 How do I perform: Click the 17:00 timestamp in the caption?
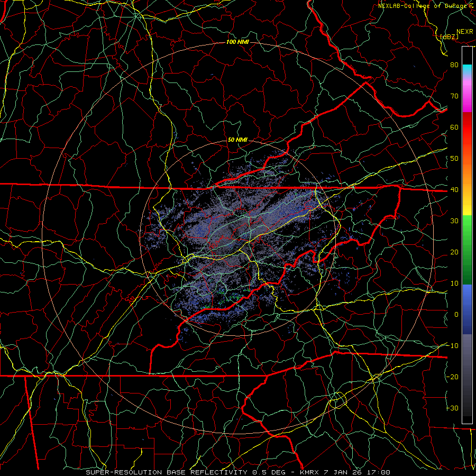point(379,472)
